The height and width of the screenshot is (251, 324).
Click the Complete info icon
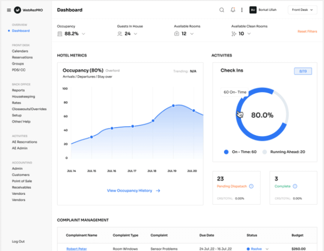[x=294, y=186]
